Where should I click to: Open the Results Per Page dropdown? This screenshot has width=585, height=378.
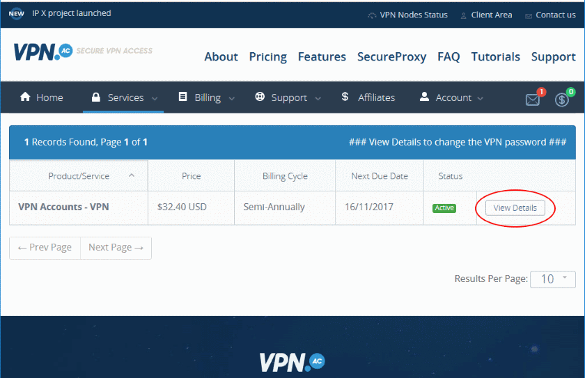(x=553, y=279)
